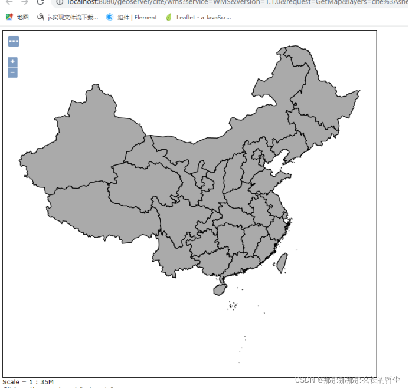
Task: Go back with the browser back arrow
Action: pyautogui.click(x=9, y=2)
